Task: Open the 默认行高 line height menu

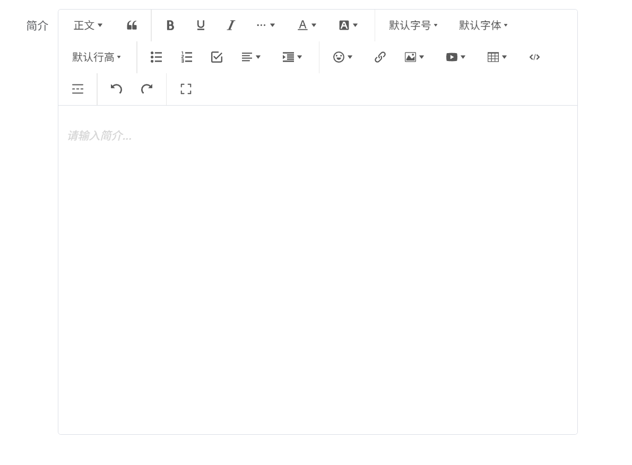Action: point(97,57)
